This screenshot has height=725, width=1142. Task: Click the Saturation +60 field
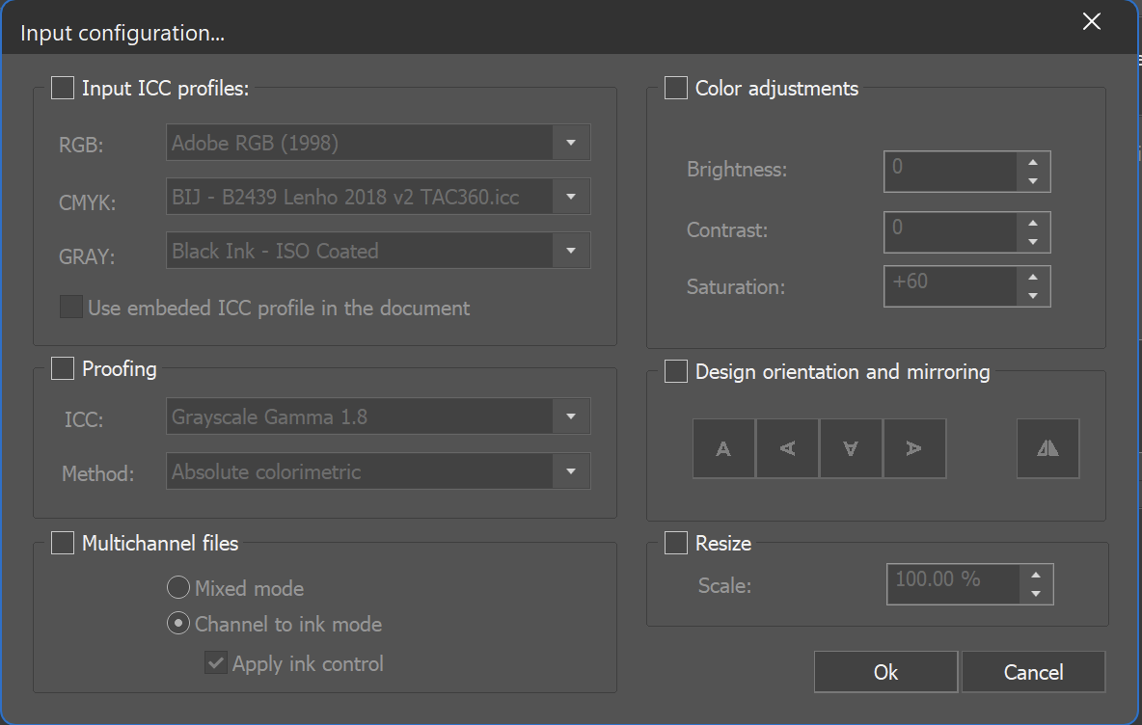click(x=950, y=286)
